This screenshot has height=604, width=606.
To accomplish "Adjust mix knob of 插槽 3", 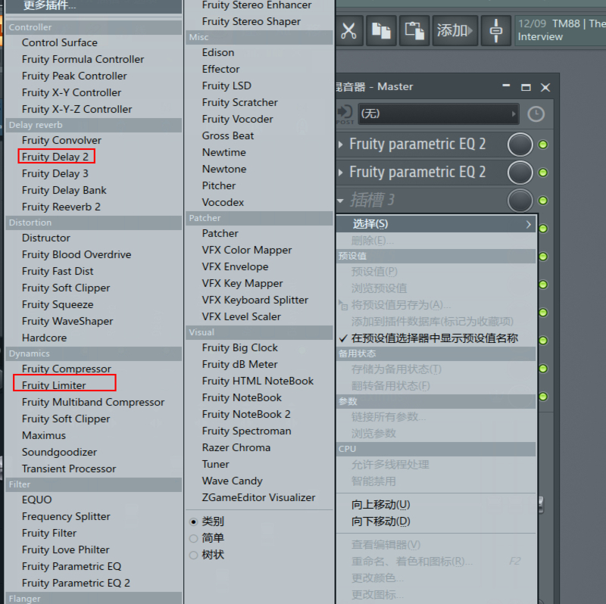I will pos(520,200).
